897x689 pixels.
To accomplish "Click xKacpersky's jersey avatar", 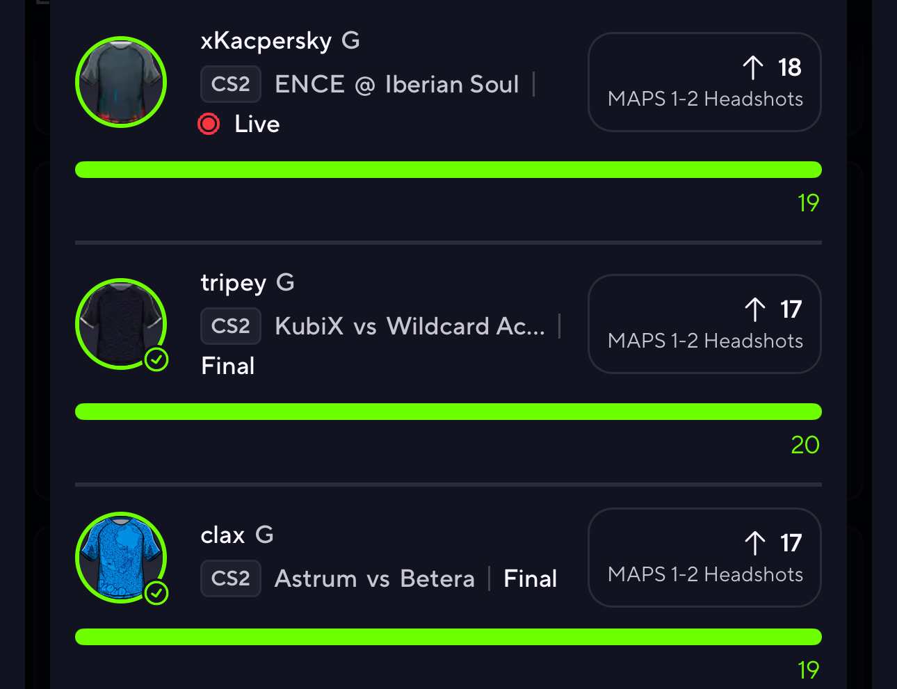I will click(121, 82).
